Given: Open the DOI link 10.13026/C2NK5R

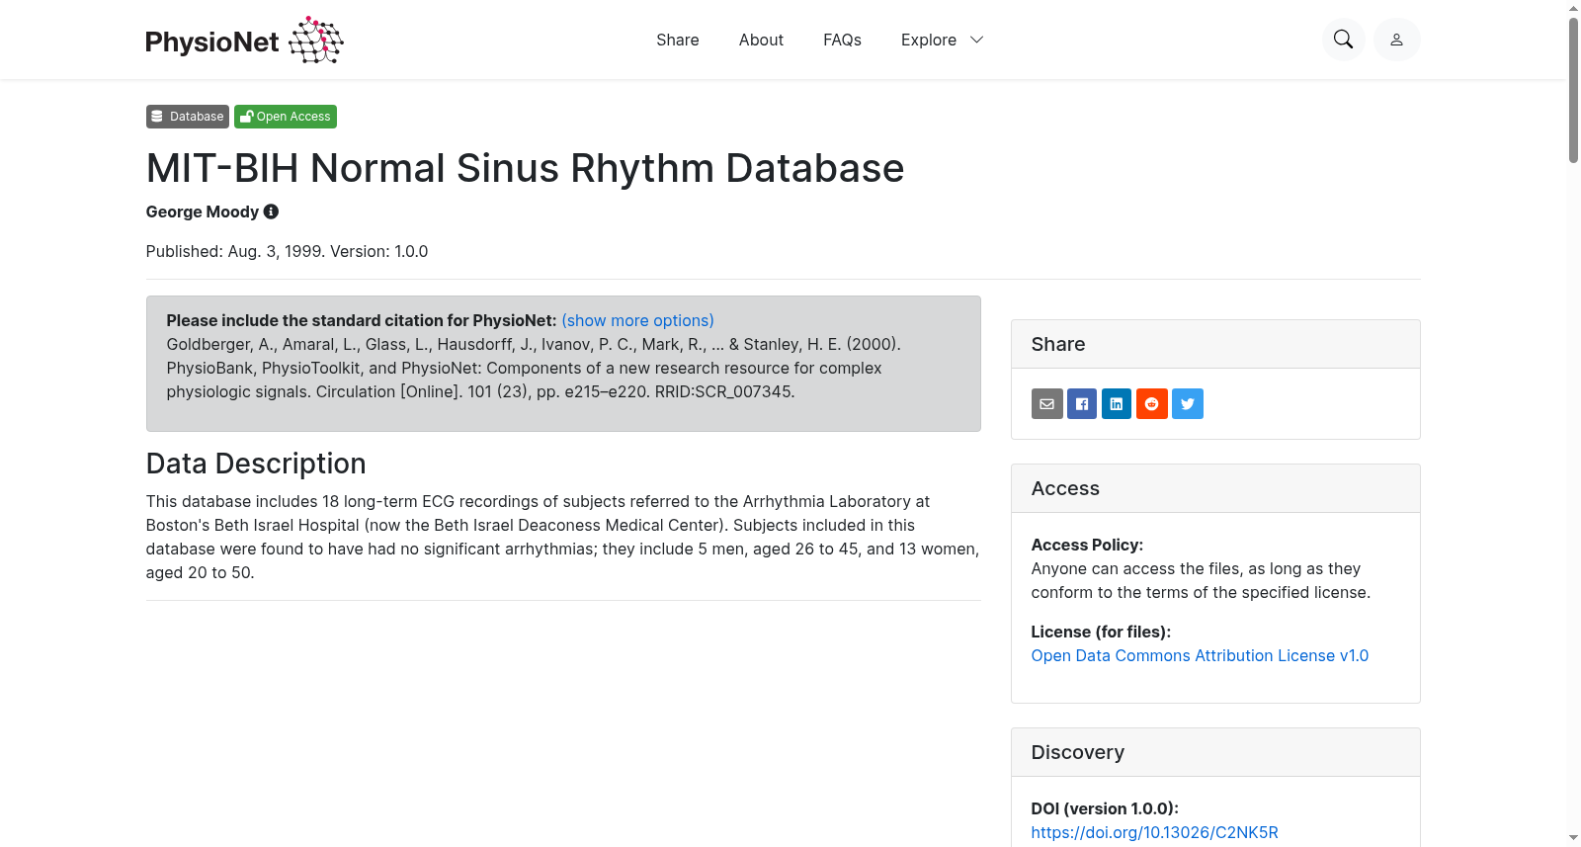Looking at the screenshot, I should (1154, 832).
